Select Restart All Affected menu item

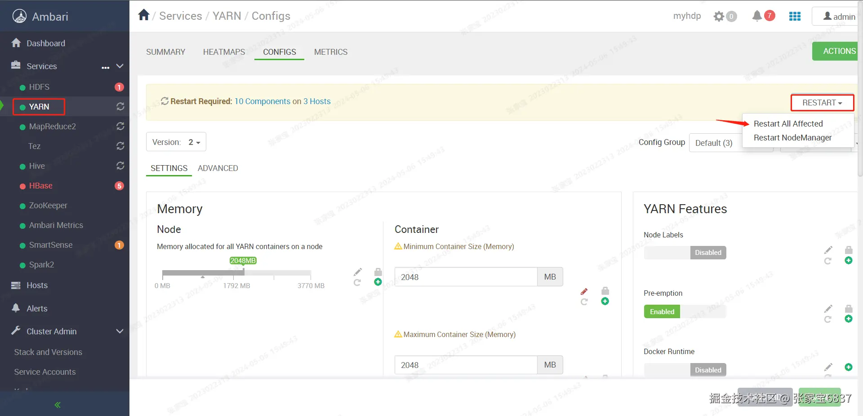788,123
